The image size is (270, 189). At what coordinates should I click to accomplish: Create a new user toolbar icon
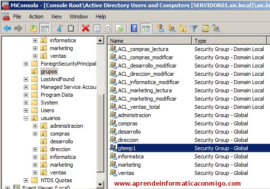click(x=160, y=28)
